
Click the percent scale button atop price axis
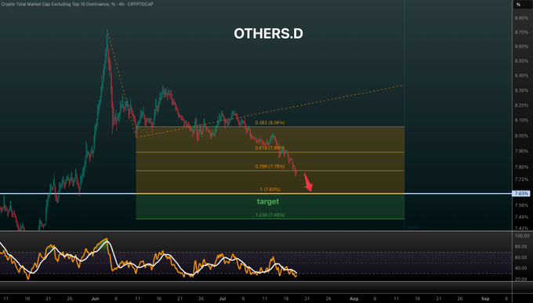[518, 5]
